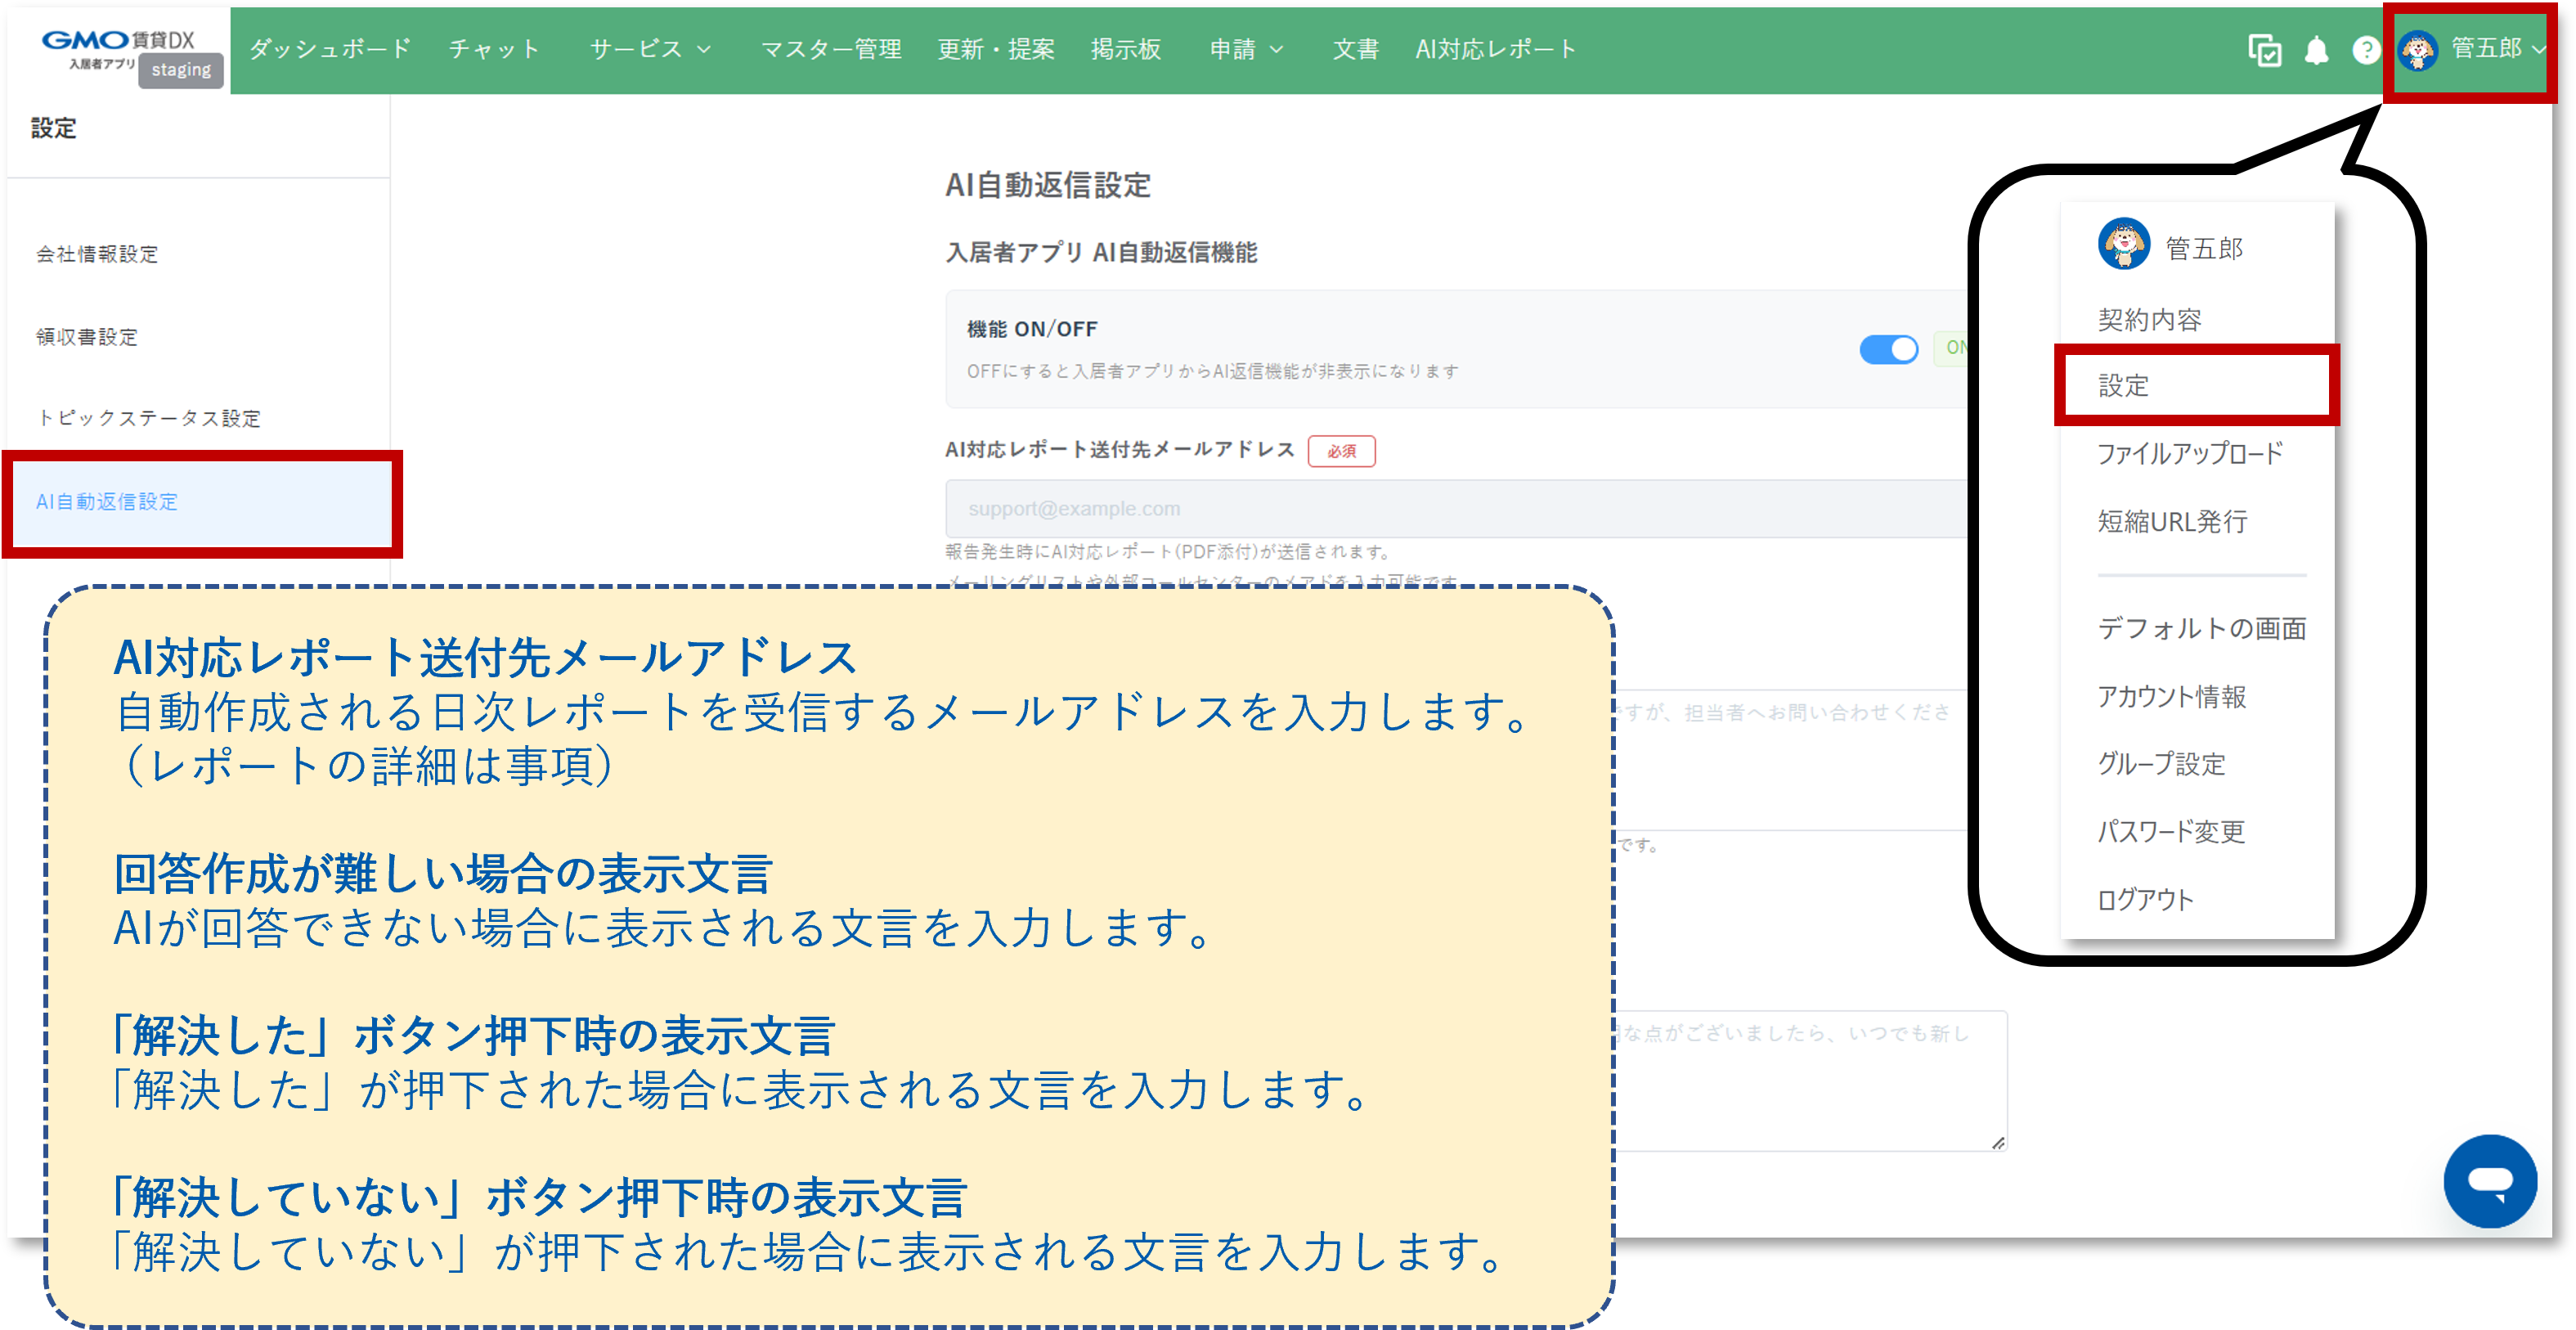Select 領収書設定 in the settings sidebar
Viewport: 2576px width, 1330px height.
pyautogui.click(x=87, y=337)
